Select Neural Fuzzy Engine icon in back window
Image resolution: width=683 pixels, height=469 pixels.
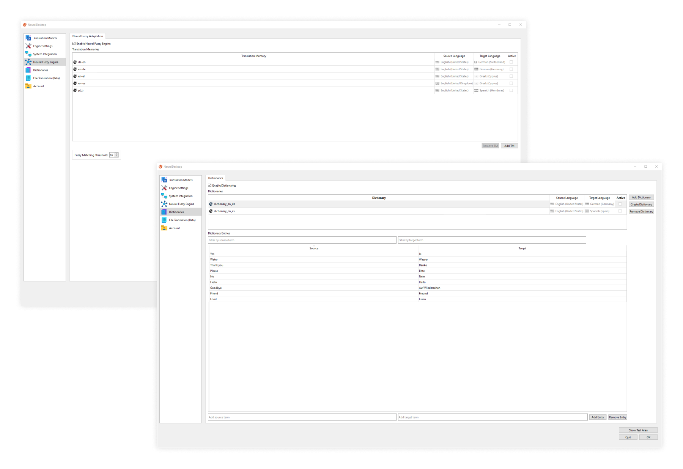click(x=28, y=62)
